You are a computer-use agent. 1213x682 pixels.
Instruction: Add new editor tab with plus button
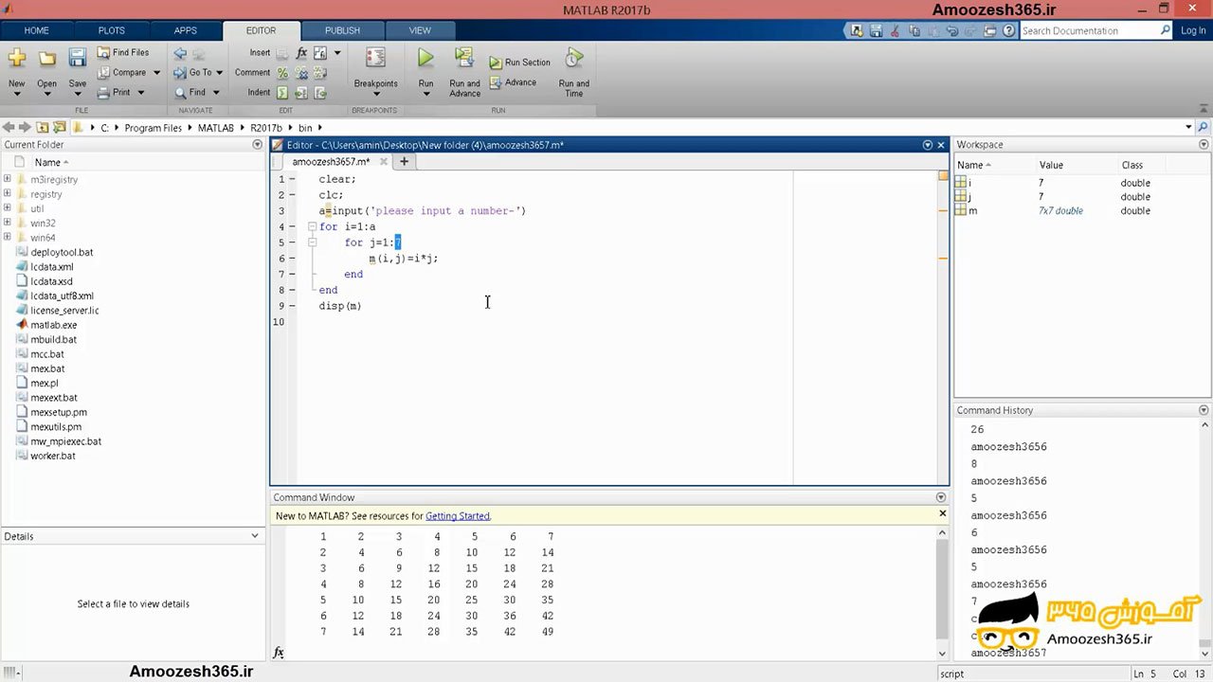click(404, 162)
